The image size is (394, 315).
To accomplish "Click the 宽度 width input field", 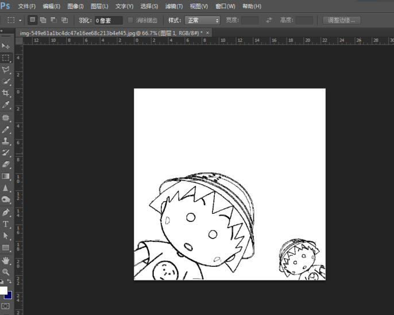I will tap(250, 20).
